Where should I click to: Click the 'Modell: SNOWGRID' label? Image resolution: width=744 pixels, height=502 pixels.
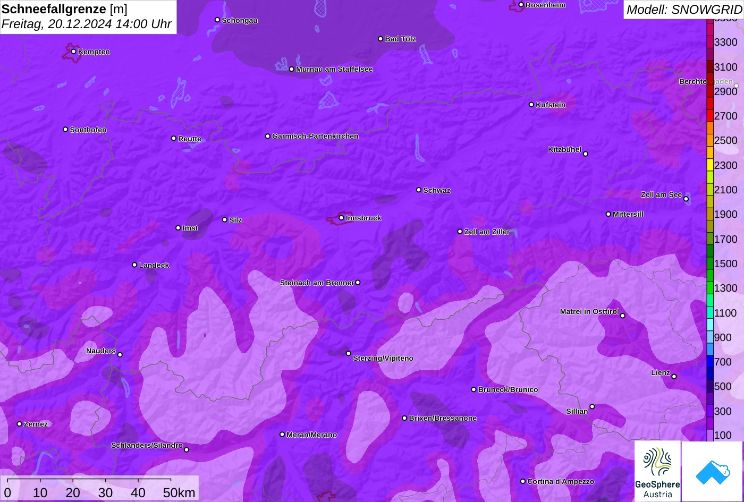684,9
